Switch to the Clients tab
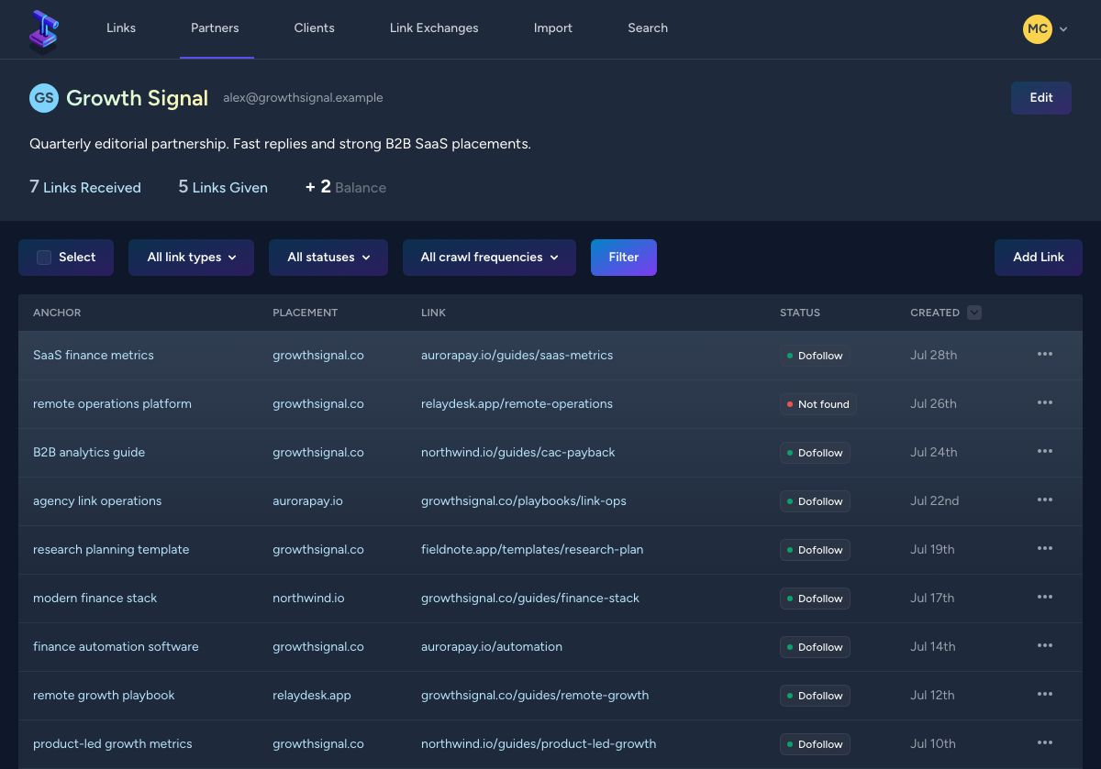 coord(314,28)
